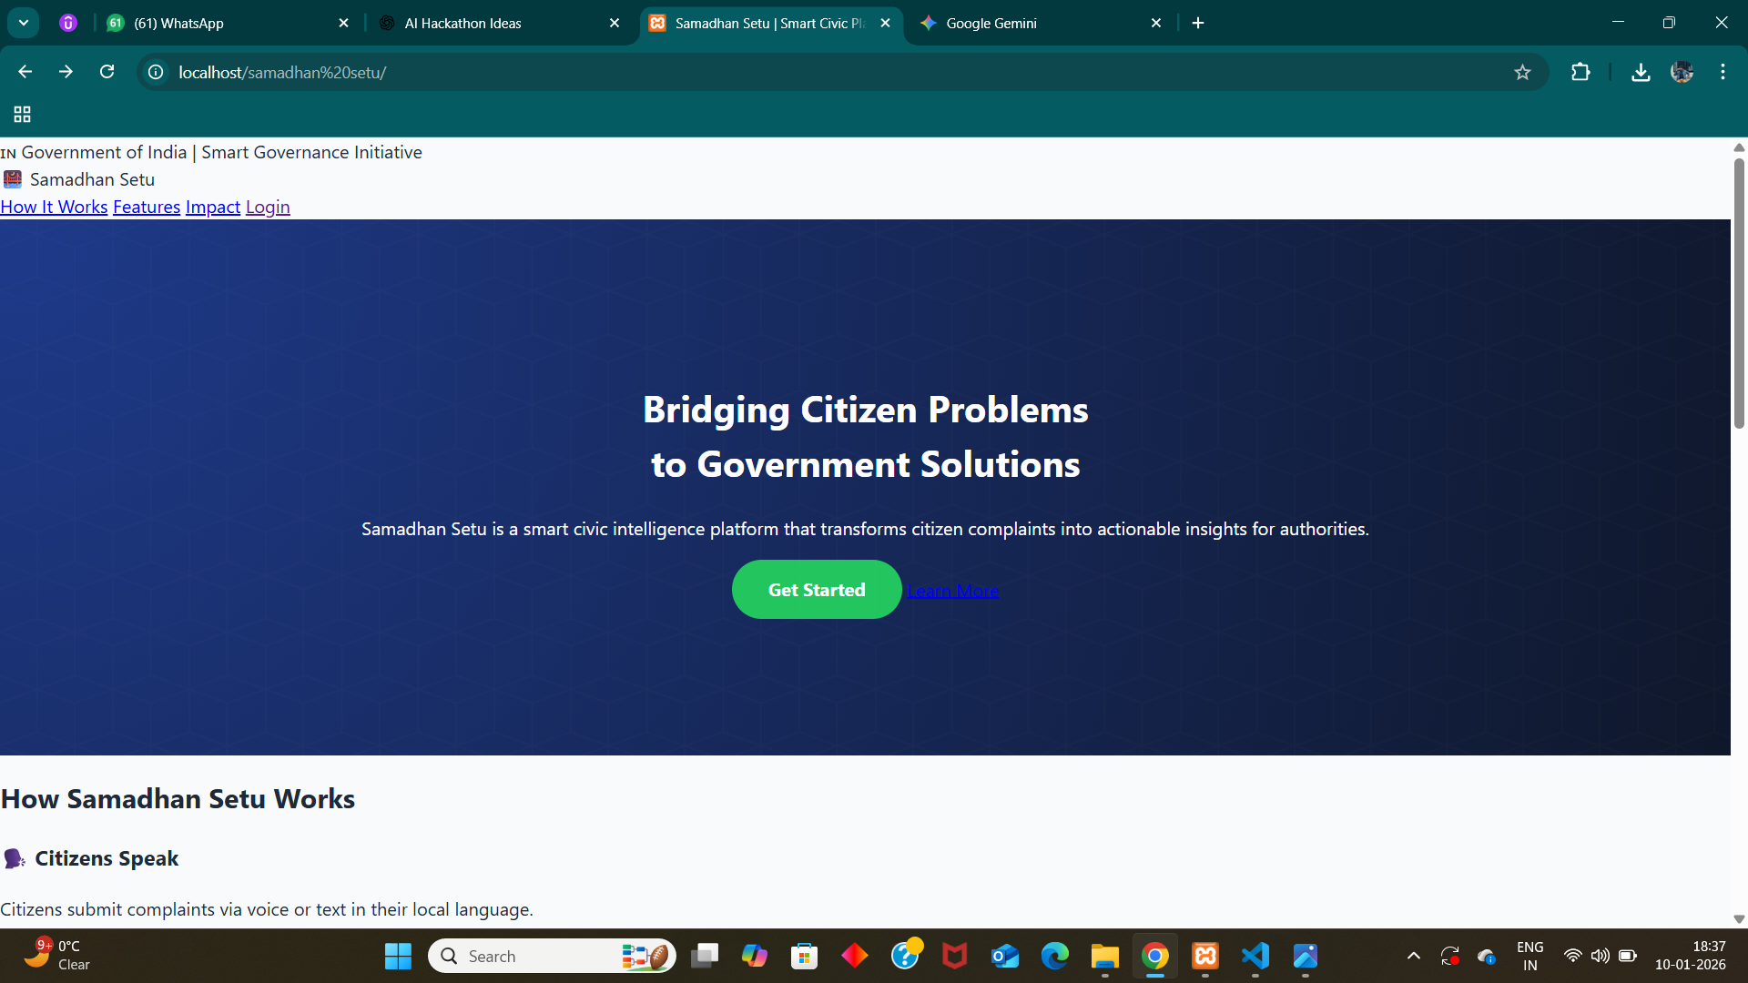Show hidden system tray icons chevron
The image size is (1748, 983).
coord(1413,956)
